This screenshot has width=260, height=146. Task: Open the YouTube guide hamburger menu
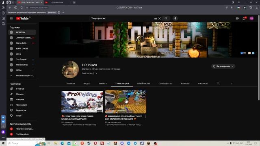point(11,18)
